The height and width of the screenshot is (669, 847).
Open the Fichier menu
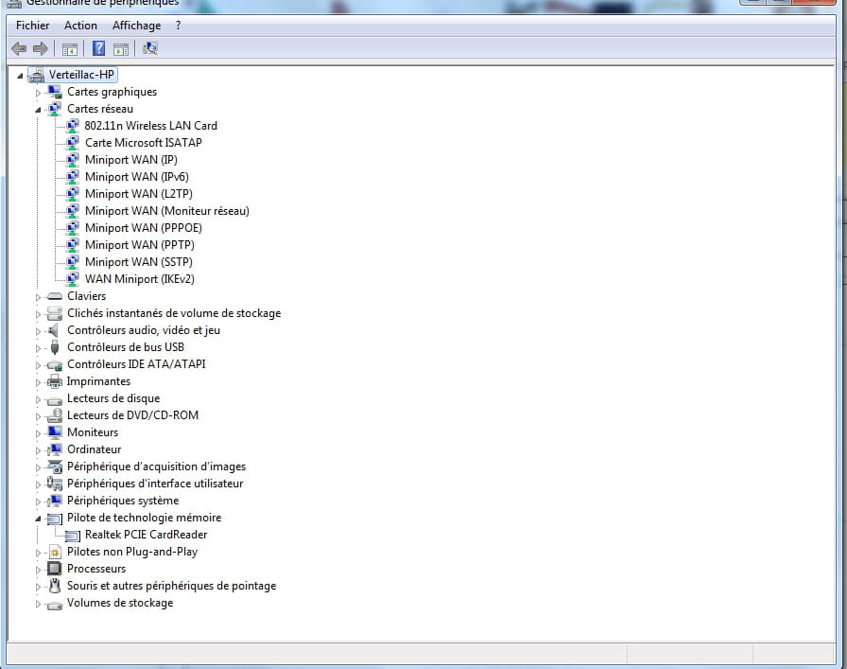[32, 26]
